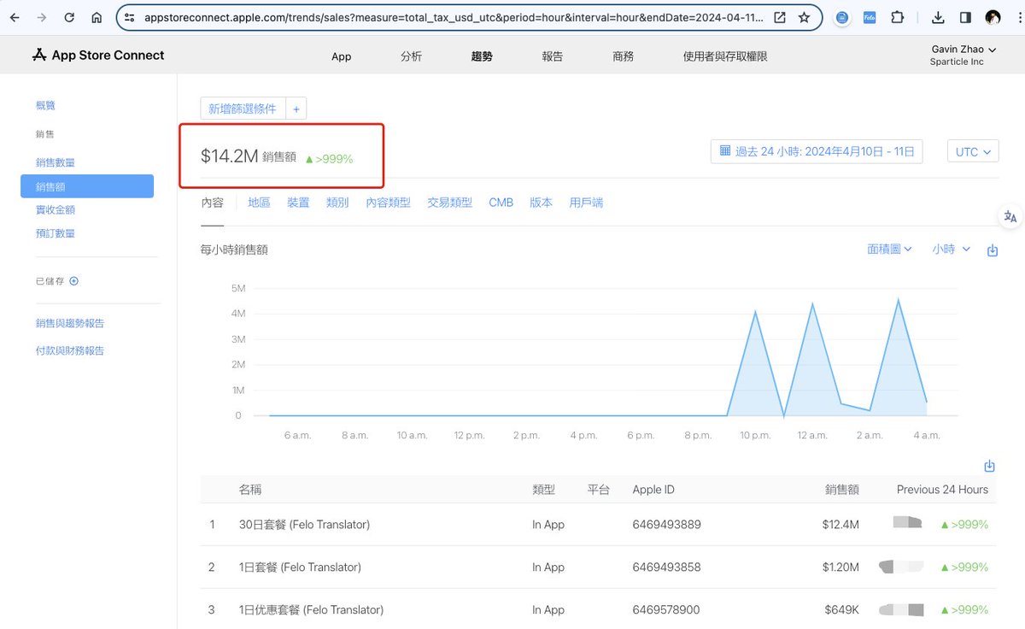Select the 內容 tab
The width and height of the screenshot is (1025, 629).
(212, 203)
